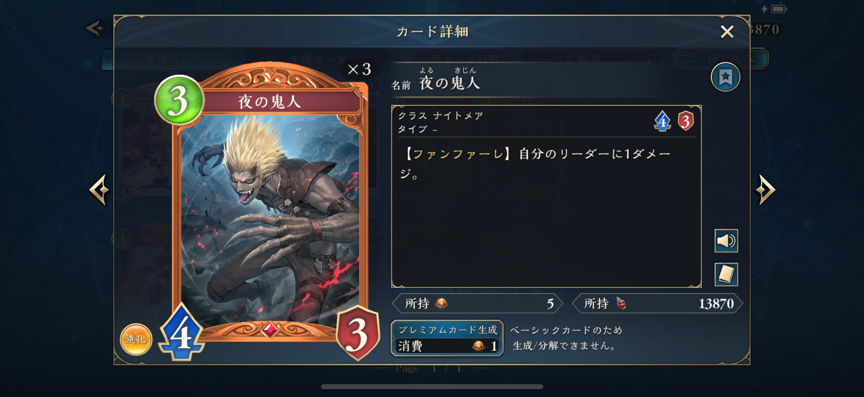The height and width of the screenshot is (397, 864).
Task: Go to previous card with left arrow
Action: 99,190
